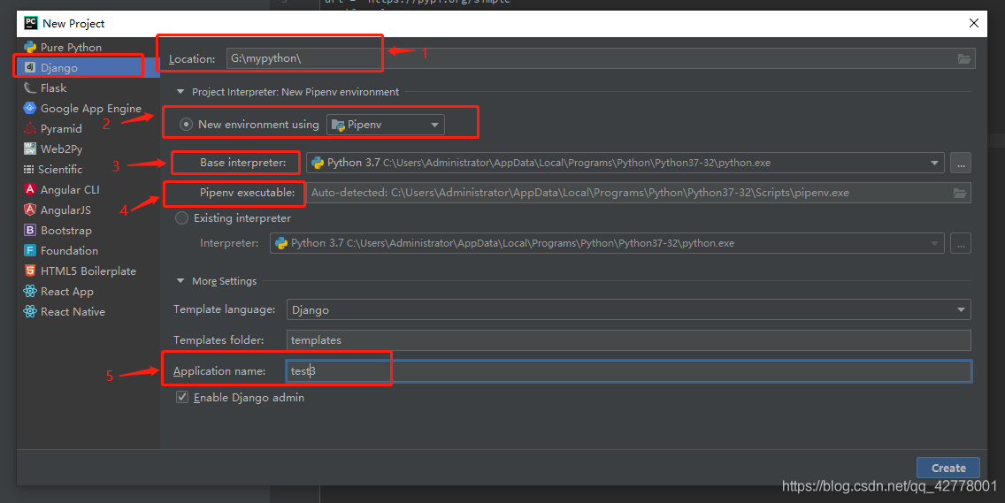Viewport: 1005px width, 503px height.
Task: Click the Create button
Action: click(x=948, y=468)
